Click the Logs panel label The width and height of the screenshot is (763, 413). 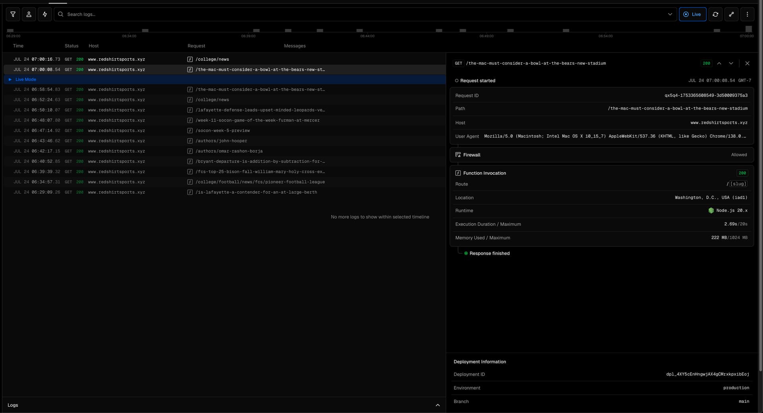pos(13,405)
